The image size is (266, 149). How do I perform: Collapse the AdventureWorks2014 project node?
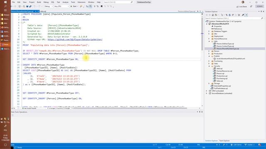click(207, 24)
